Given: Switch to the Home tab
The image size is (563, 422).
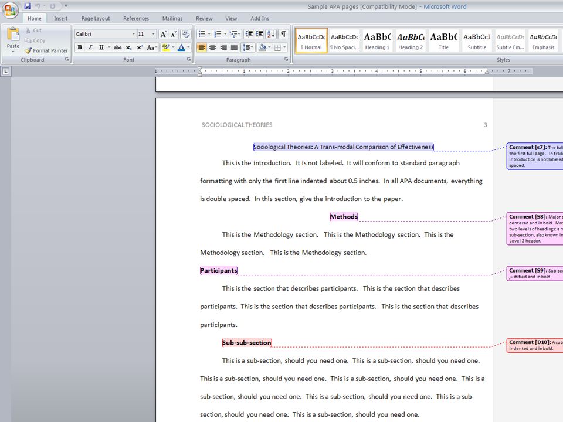Looking at the screenshot, I should [35, 18].
